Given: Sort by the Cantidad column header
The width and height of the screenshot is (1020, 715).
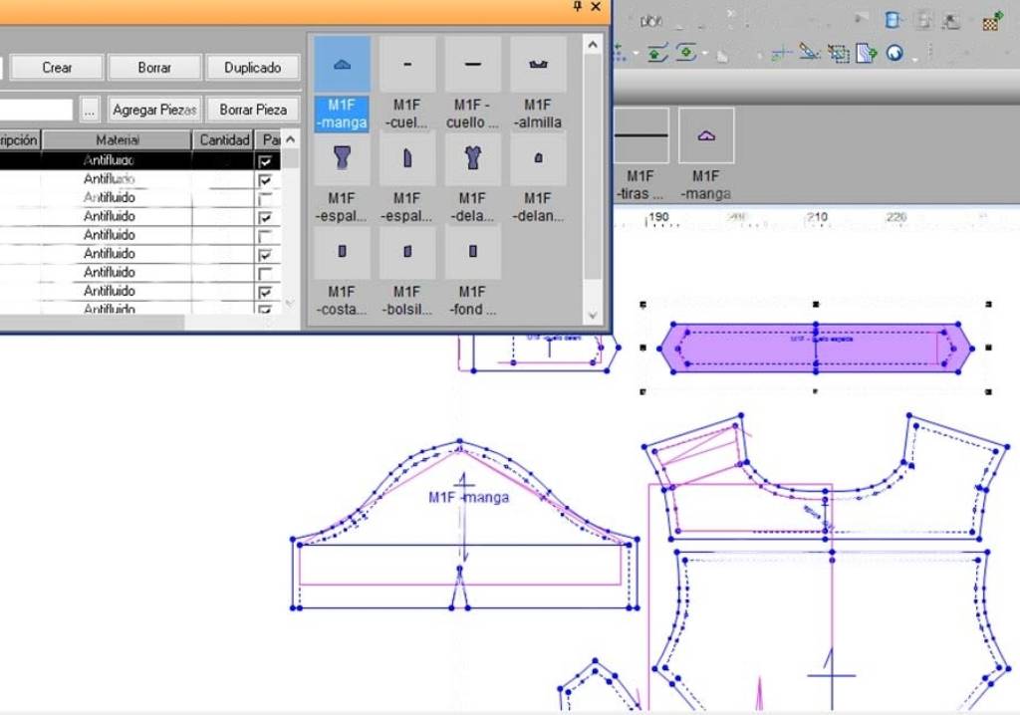Looking at the screenshot, I should tap(224, 140).
